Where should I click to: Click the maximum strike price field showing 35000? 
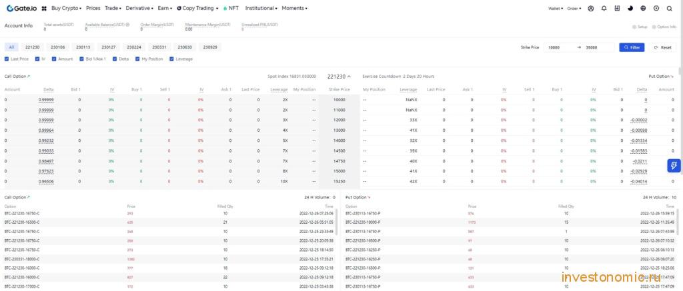pos(599,47)
